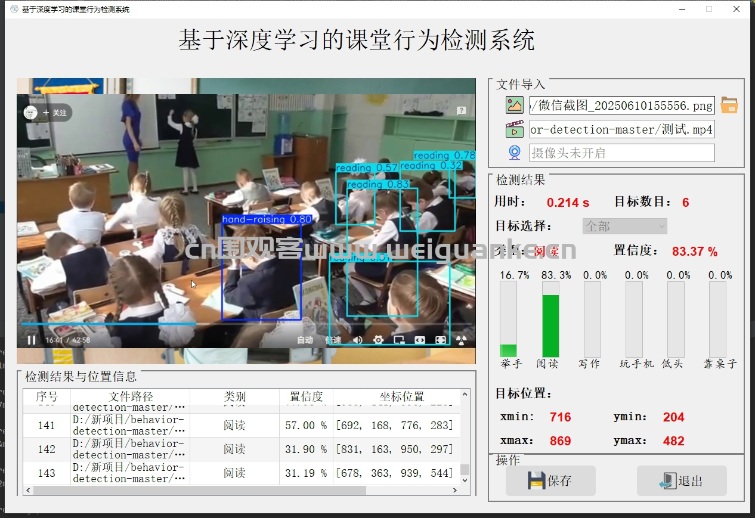The width and height of the screenshot is (755, 518).
Task: Click the 举手 16.7% probability bar
Action: (509, 320)
